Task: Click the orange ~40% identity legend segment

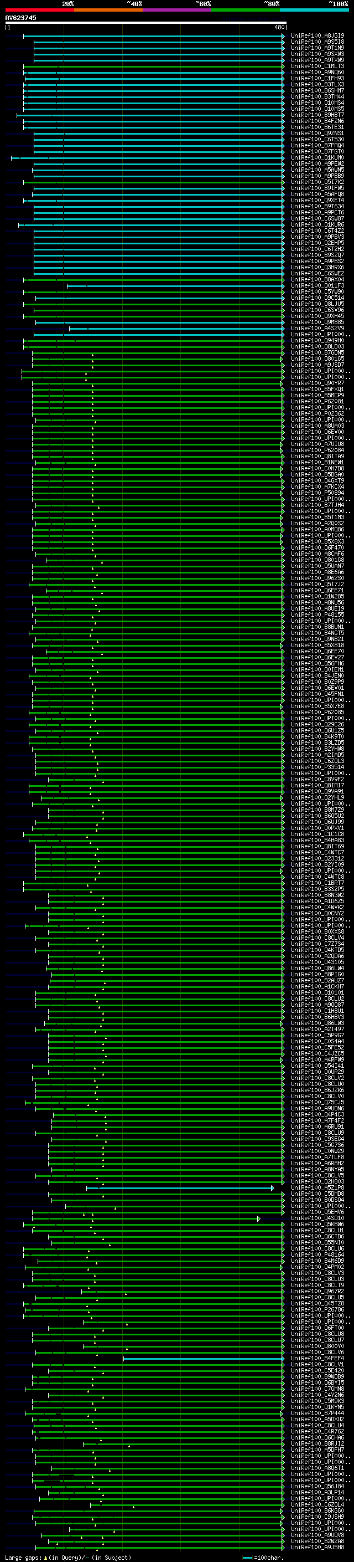Action: [x=108, y=10]
